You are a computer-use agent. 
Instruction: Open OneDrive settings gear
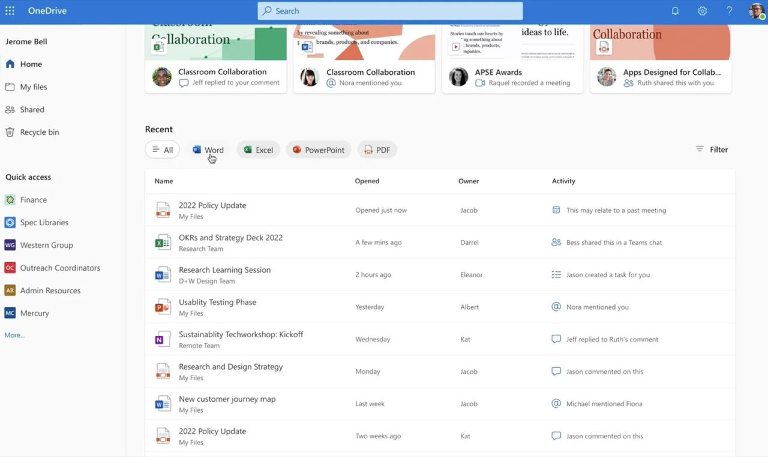(x=701, y=10)
